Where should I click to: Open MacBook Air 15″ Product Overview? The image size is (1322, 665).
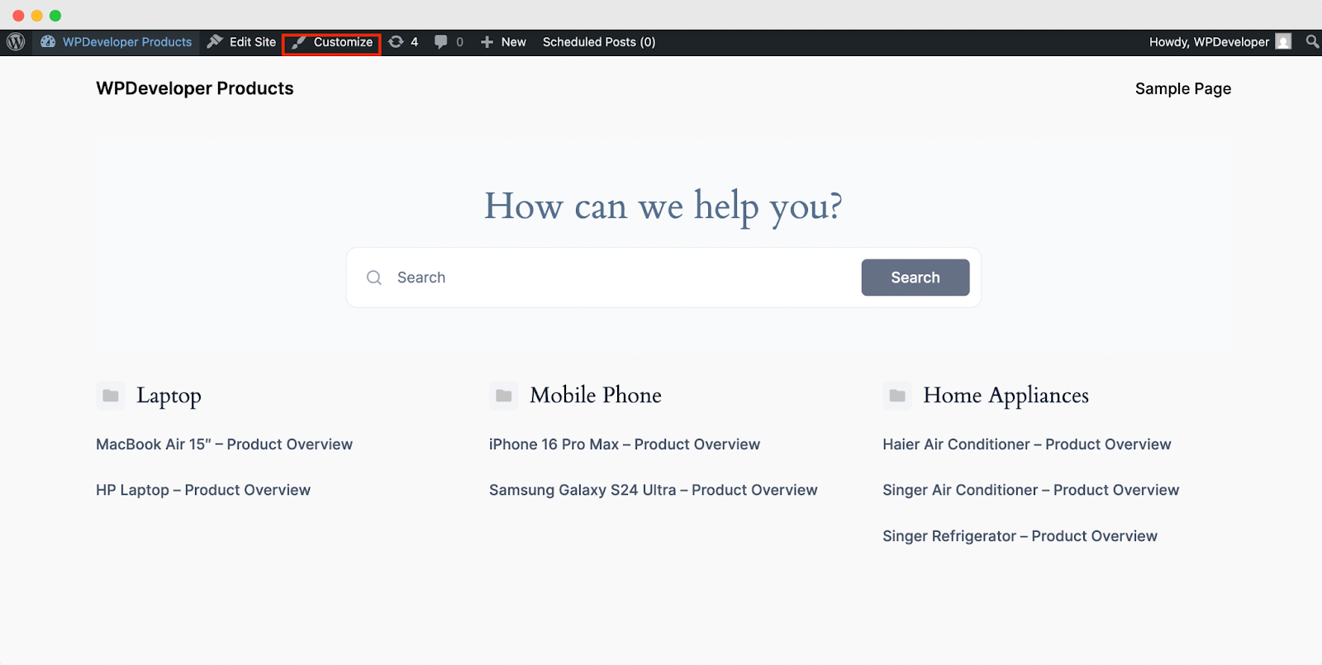(224, 444)
